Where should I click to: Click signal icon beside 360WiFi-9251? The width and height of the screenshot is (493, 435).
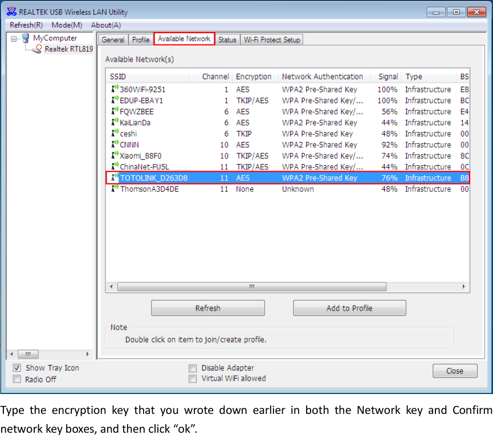tap(115, 89)
